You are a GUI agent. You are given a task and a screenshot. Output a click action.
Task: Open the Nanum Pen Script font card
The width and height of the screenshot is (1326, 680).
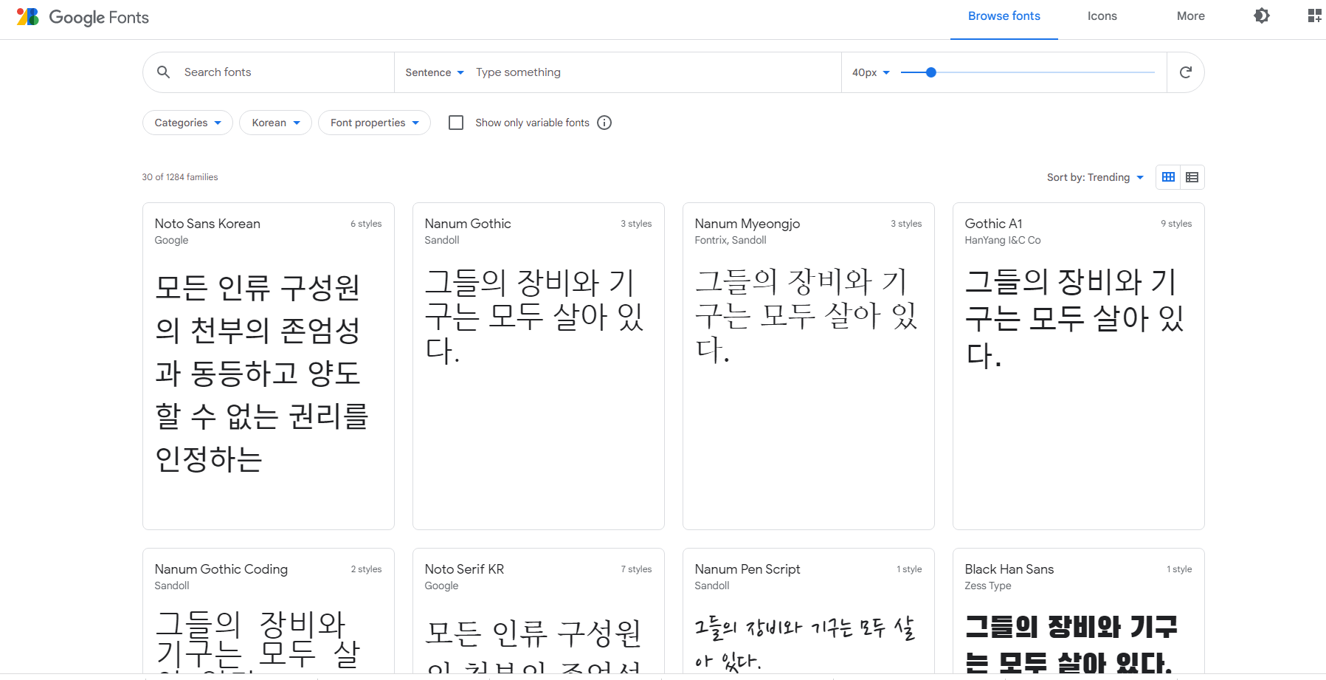[x=808, y=611]
